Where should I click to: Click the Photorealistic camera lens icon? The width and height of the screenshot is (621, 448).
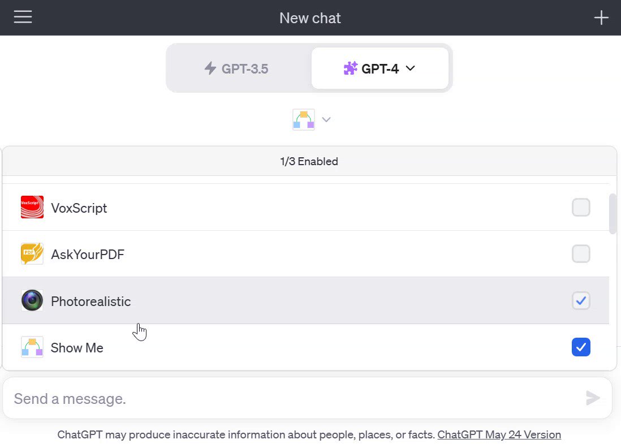click(x=32, y=300)
